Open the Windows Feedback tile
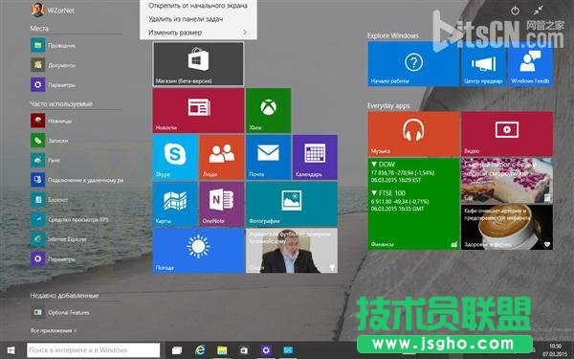Viewport: 574px width, 359px height. (530, 64)
